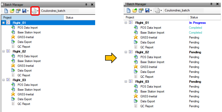222x112 pixels.
Task: Click Coulondres_batch name field in left Batch Manager
Action: (59, 11)
